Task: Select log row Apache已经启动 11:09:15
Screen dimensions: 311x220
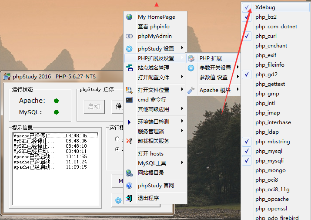Action: 55,167
